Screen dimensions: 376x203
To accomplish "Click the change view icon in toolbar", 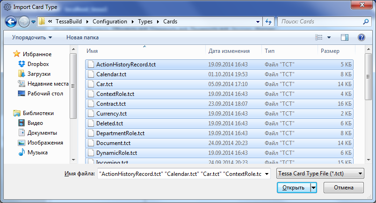I will (319, 37).
